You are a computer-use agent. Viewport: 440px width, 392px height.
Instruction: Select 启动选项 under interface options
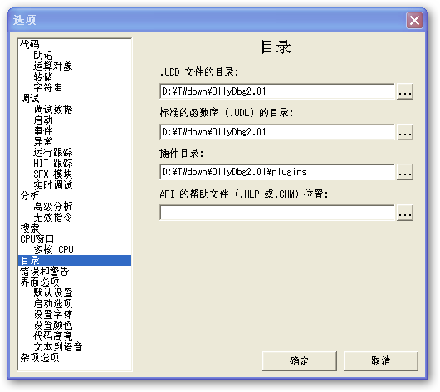53,303
